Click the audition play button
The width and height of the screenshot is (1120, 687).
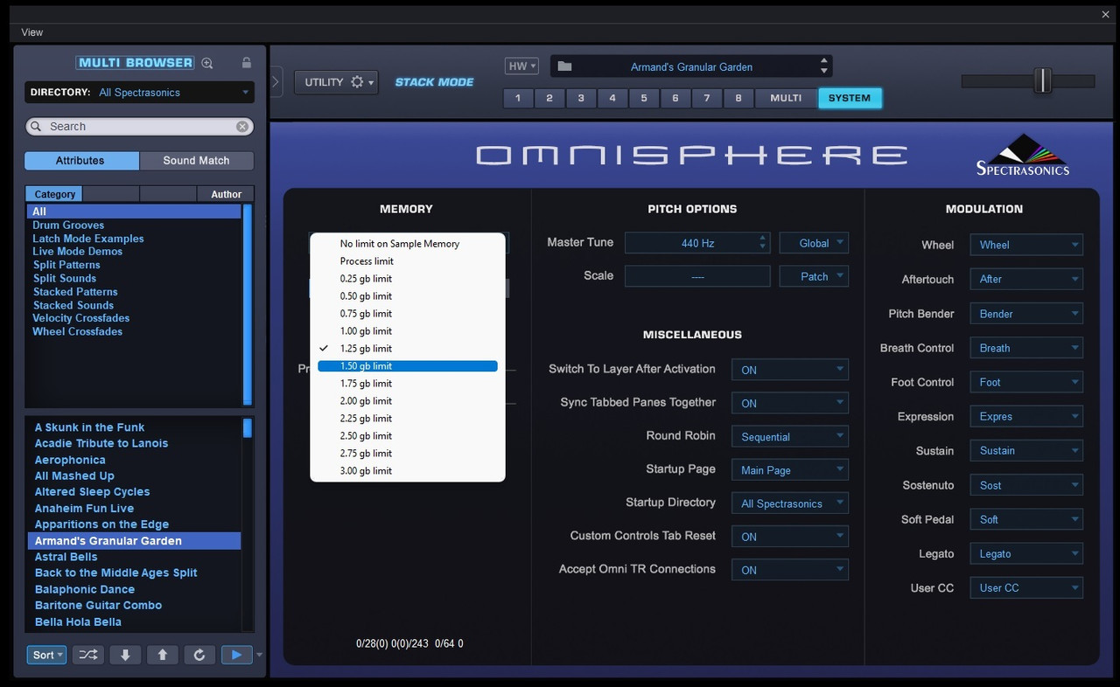tap(236, 655)
